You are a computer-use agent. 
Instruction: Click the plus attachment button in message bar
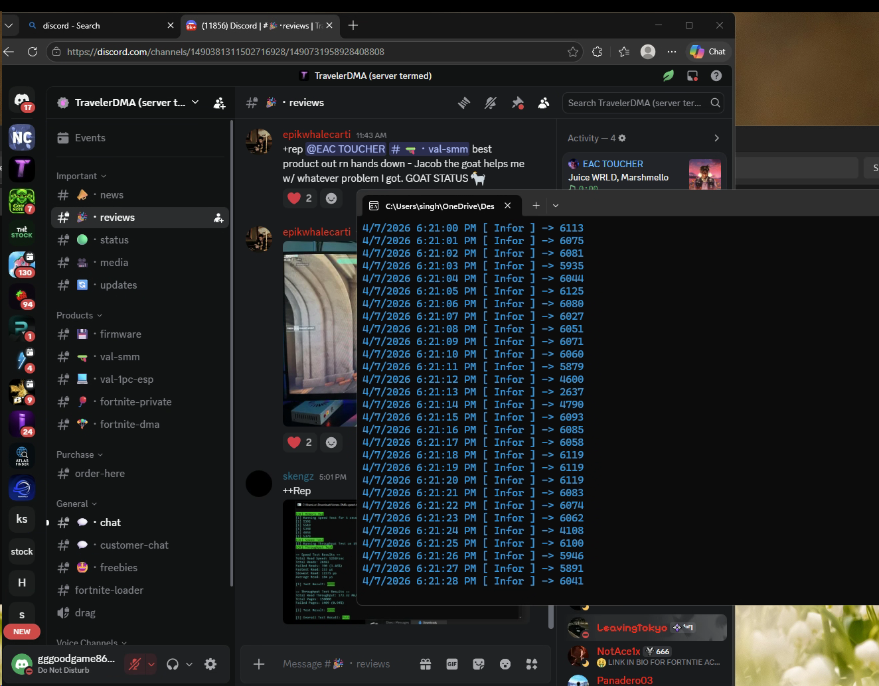[x=259, y=664]
